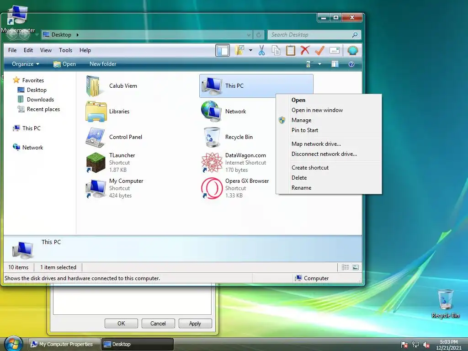468x351 pixels.
Task: Choose Create shortcut from context menu
Action: point(329,168)
